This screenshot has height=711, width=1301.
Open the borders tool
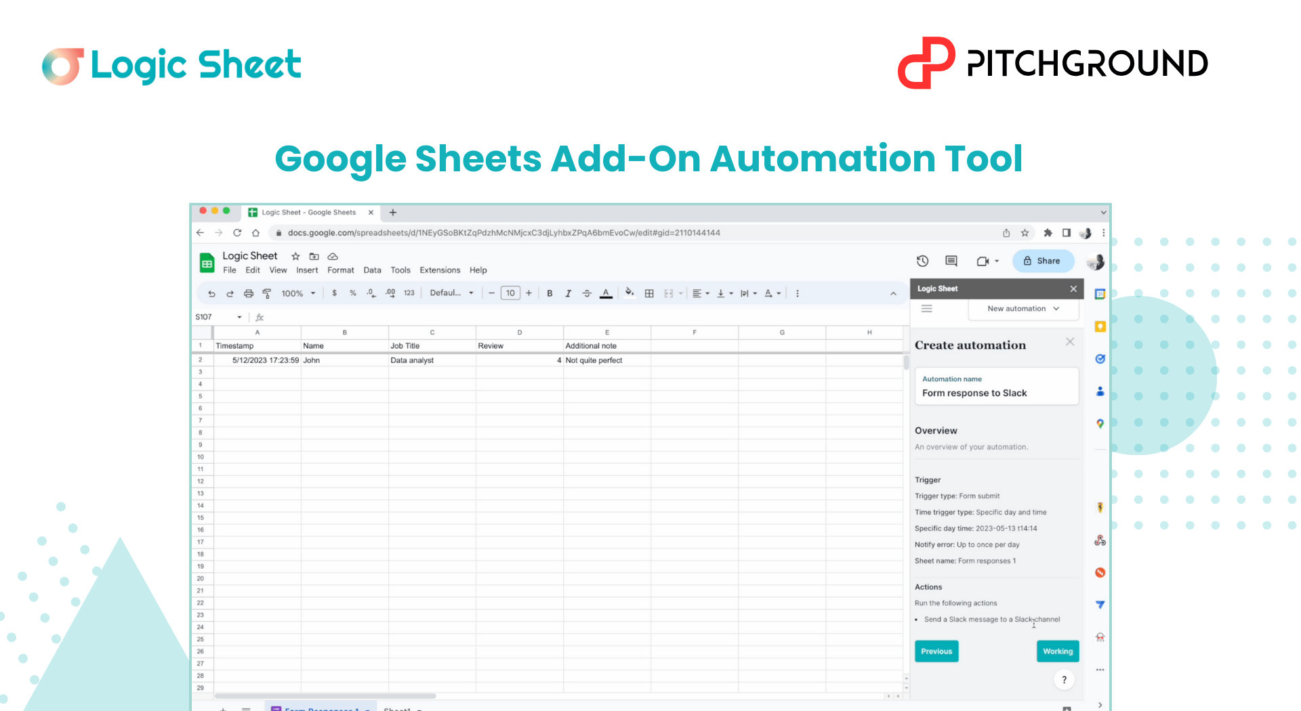click(649, 293)
